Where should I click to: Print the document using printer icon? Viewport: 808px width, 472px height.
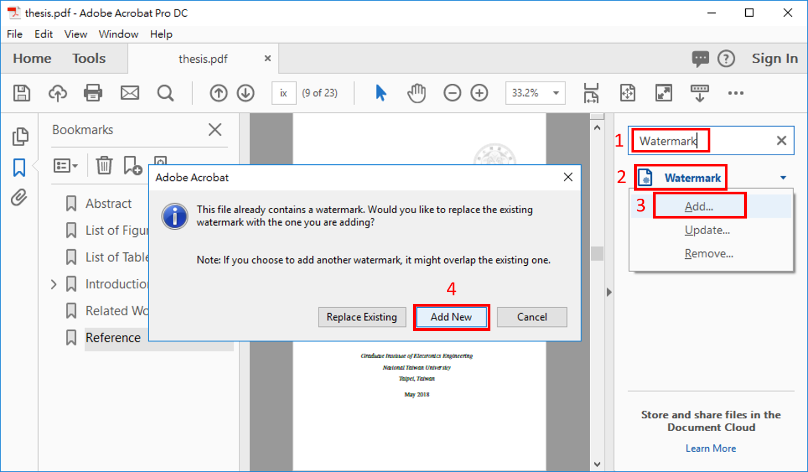(93, 93)
